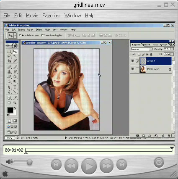This screenshot has width=178, height=179.
Task: Select the Crop tool
Action: click(9, 61)
